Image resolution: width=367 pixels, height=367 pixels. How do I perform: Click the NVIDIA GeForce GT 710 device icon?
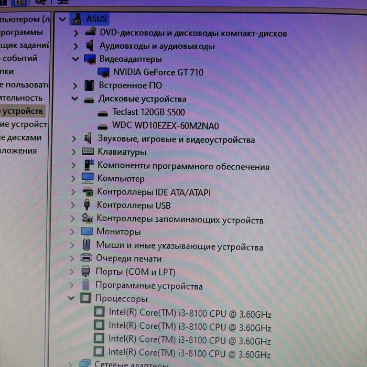(103, 72)
